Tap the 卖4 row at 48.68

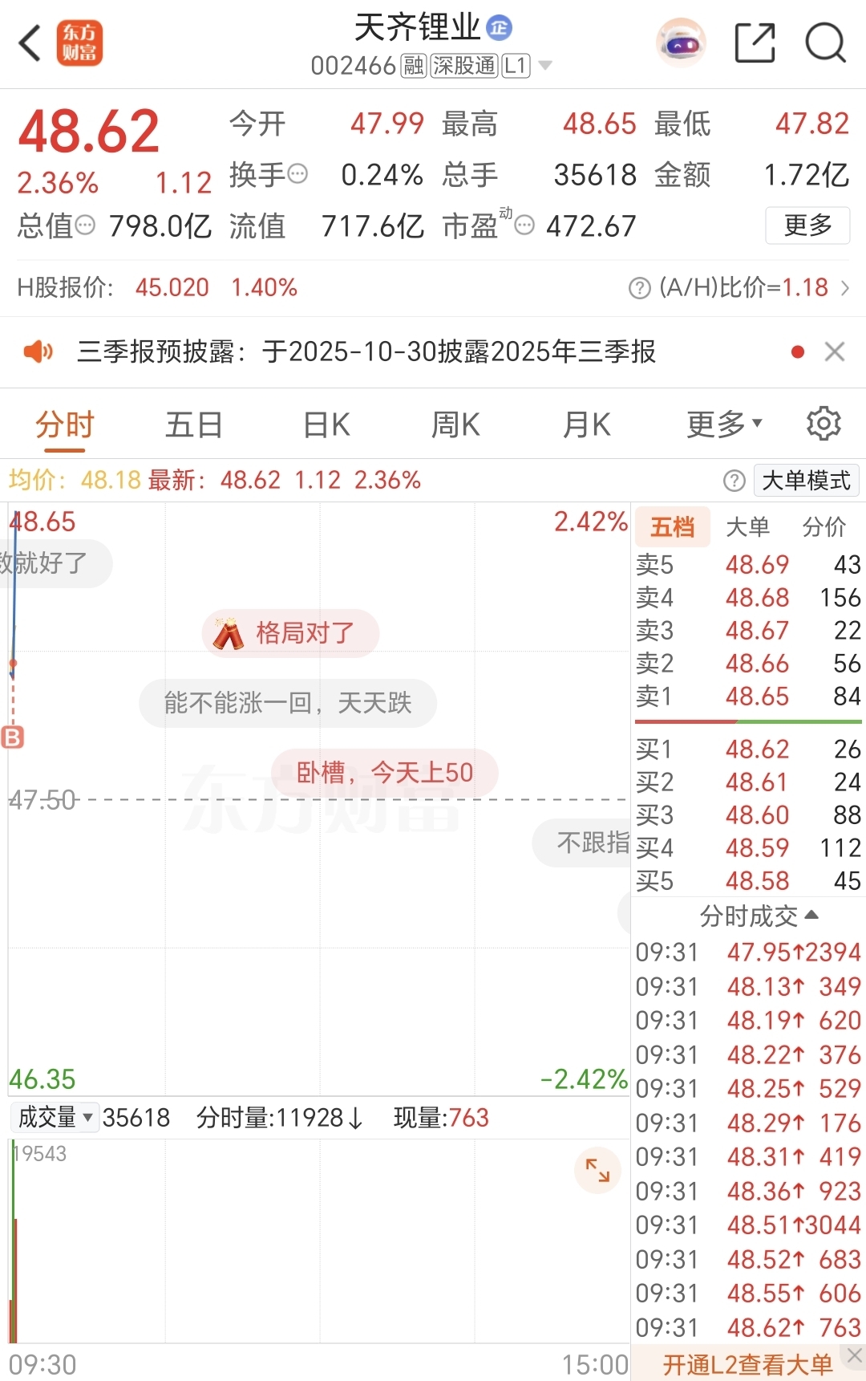(748, 598)
